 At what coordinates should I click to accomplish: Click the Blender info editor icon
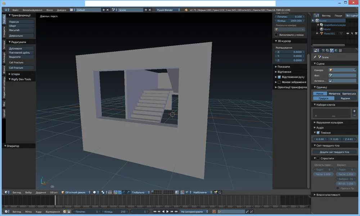click(x=6, y=10)
